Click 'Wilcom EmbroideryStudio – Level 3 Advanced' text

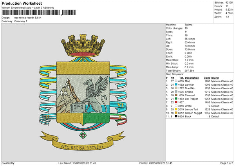click(28, 8)
